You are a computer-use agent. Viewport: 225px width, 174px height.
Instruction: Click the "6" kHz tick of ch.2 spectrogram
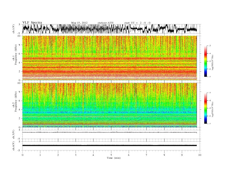(x=20, y=101)
